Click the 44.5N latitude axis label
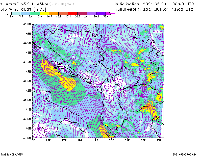The width and height of the screenshot is (202, 156). coord(27,43)
